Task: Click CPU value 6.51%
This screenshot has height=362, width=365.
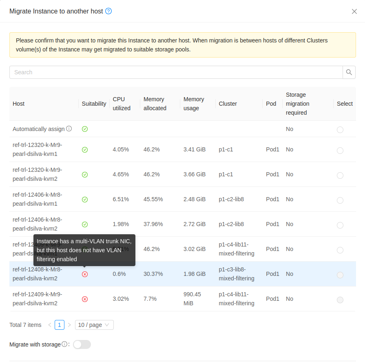Action: pos(121,200)
